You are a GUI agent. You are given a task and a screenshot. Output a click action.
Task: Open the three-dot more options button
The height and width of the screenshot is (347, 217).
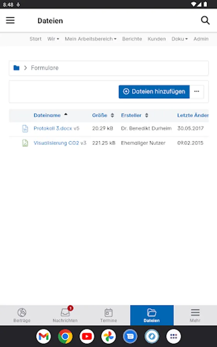197,92
